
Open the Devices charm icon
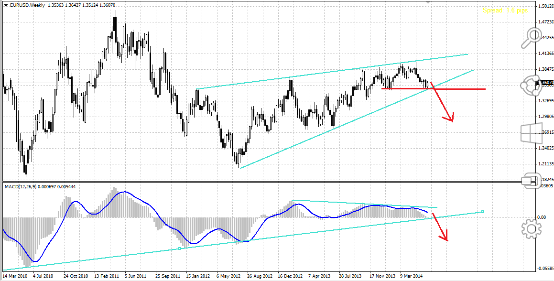coord(531,181)
